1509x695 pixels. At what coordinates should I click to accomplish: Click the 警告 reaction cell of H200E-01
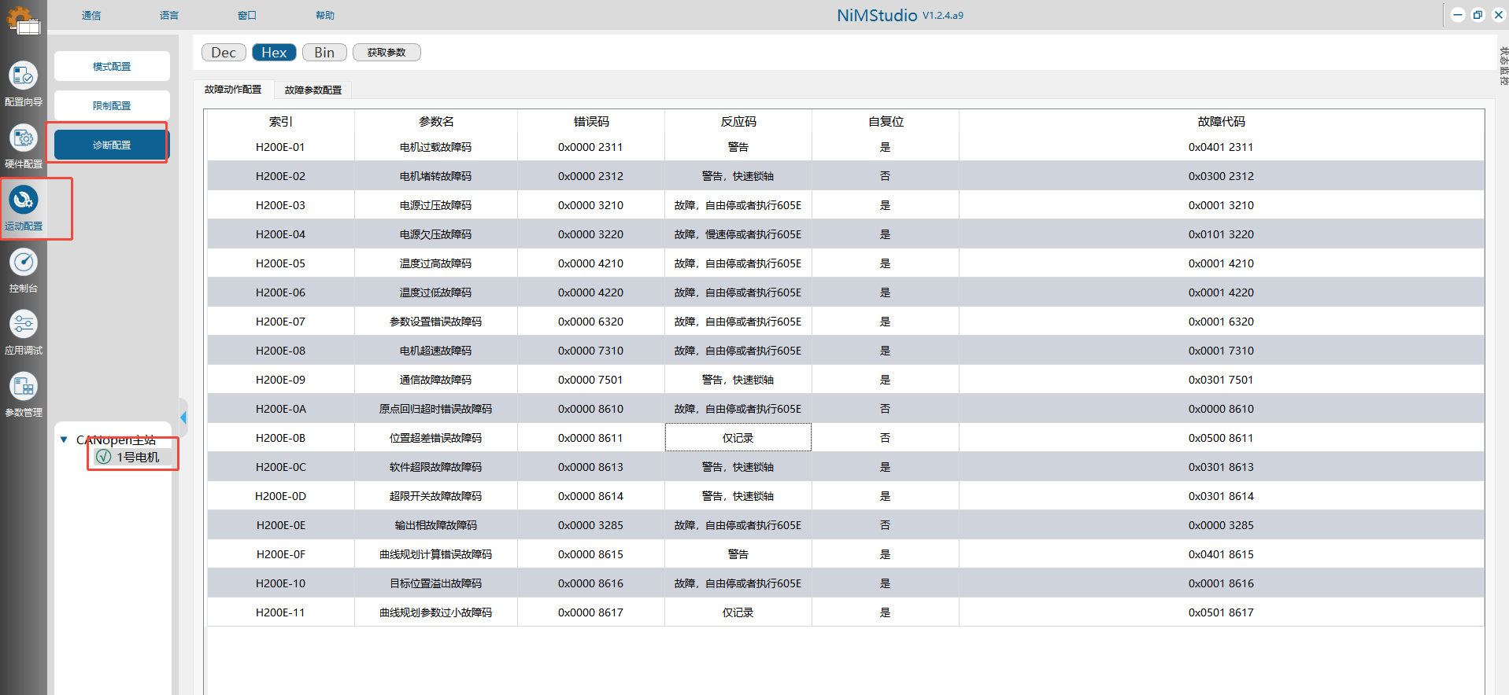pos(738,146)
